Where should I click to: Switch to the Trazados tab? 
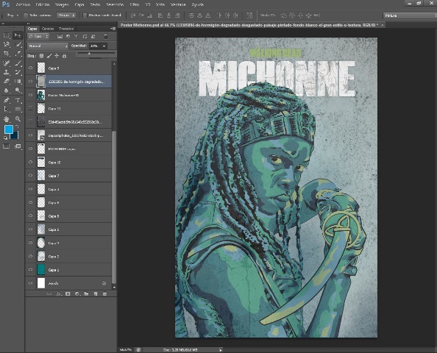coord(66,29)
